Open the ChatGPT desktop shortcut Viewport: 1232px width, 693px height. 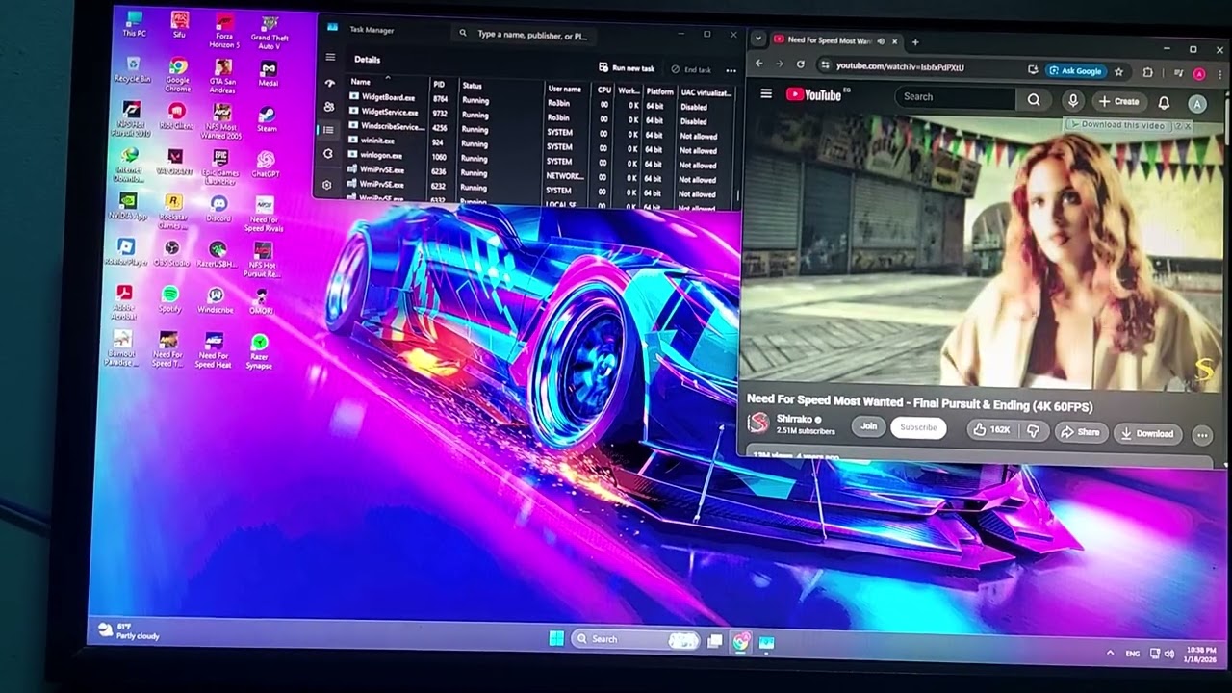(x=266, y=164)
